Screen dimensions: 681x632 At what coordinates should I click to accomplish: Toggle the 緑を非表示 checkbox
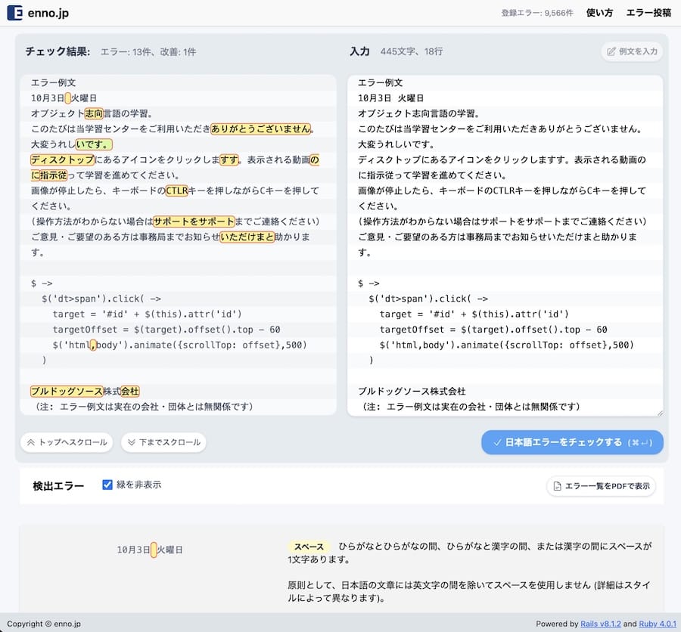pos(107,485)
